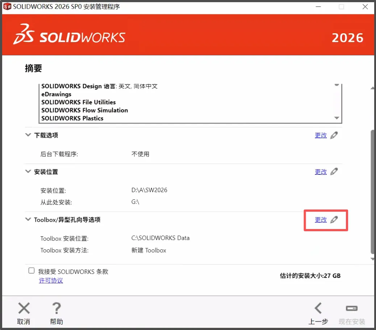Click the 取消 button label
The height and width of the screenshot is (330, 376).
[x=24, y=322]
